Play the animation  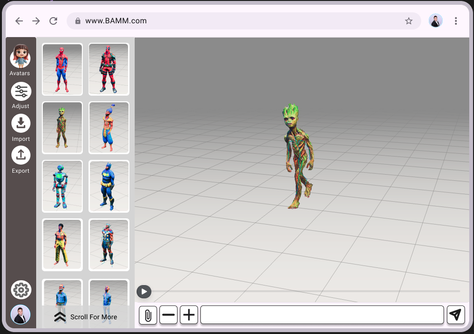coord(144,292)
